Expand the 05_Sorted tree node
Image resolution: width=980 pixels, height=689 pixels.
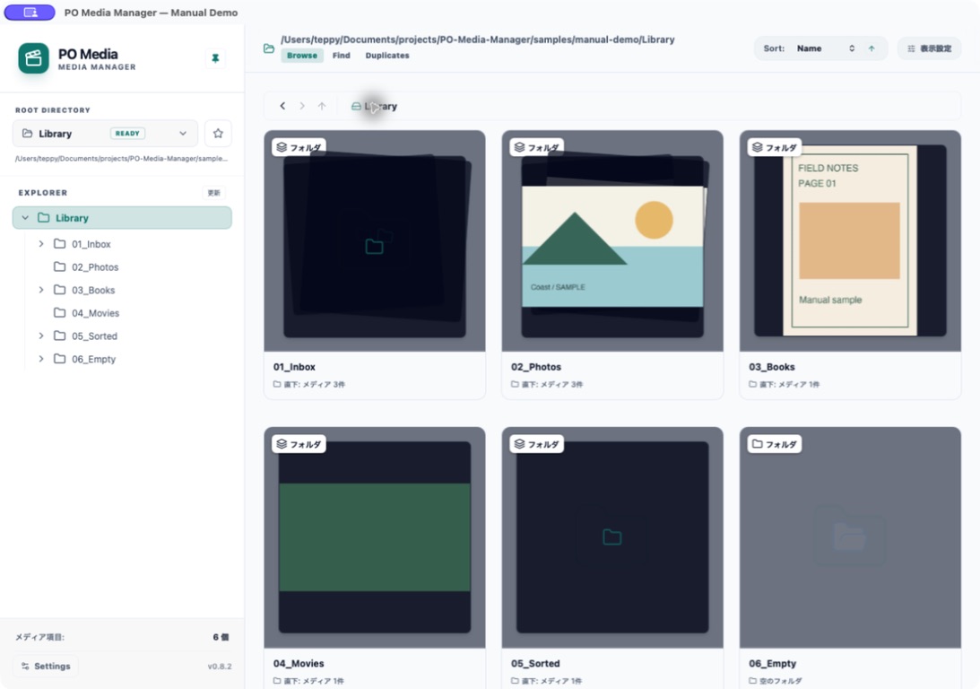41,336
